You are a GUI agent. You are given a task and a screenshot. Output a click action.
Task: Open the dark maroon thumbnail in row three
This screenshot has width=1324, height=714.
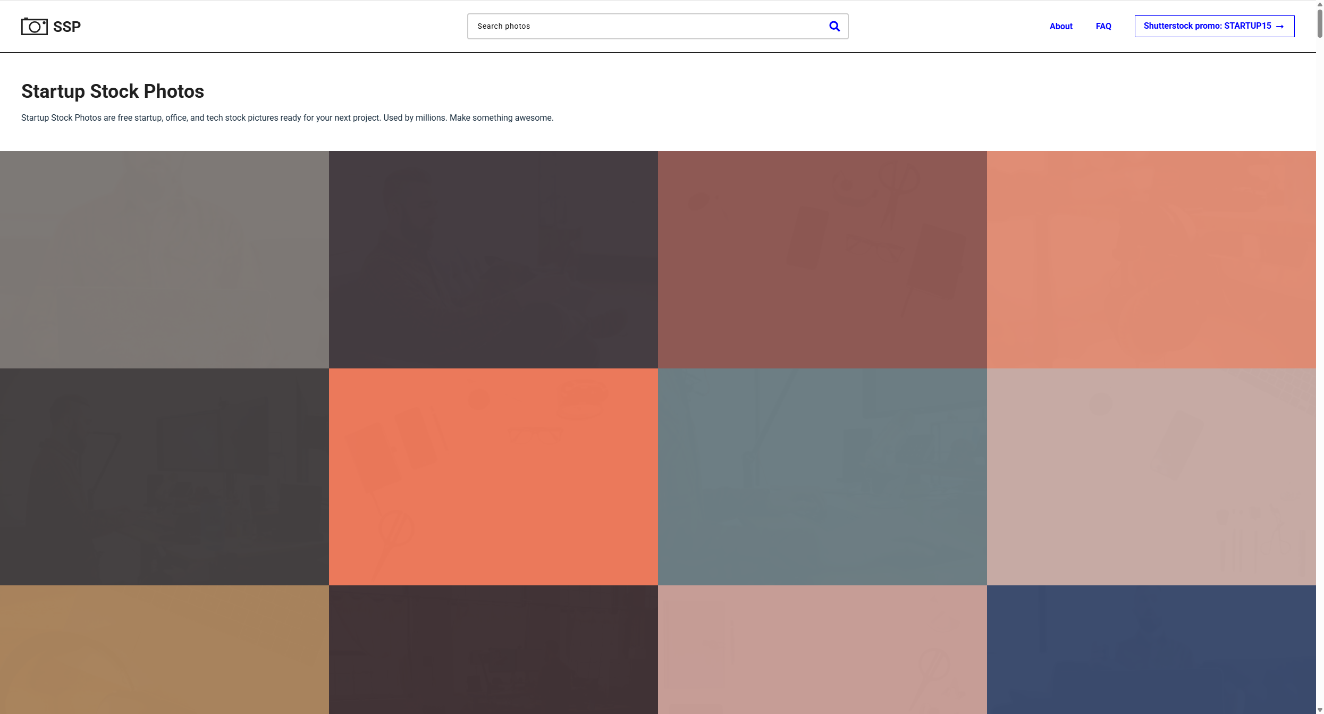coord(493,650)
